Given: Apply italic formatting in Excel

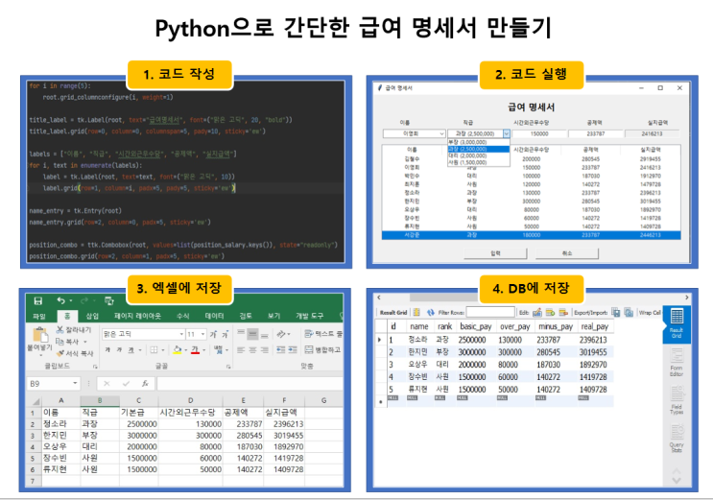Looking at the screenshot, I should pyautogui.click(x=119, y=350).
